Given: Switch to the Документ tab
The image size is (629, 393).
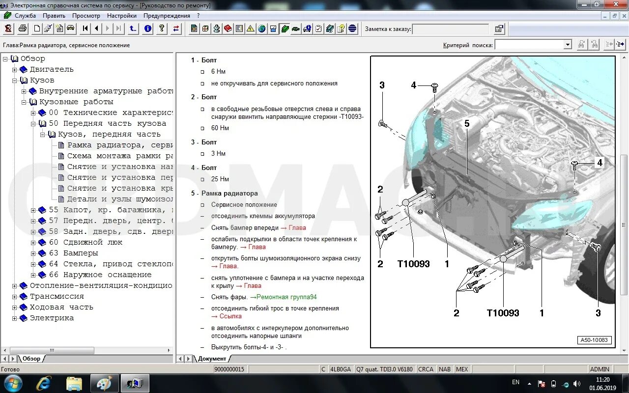Looking at the screenshot, I should tap(212, 359).
